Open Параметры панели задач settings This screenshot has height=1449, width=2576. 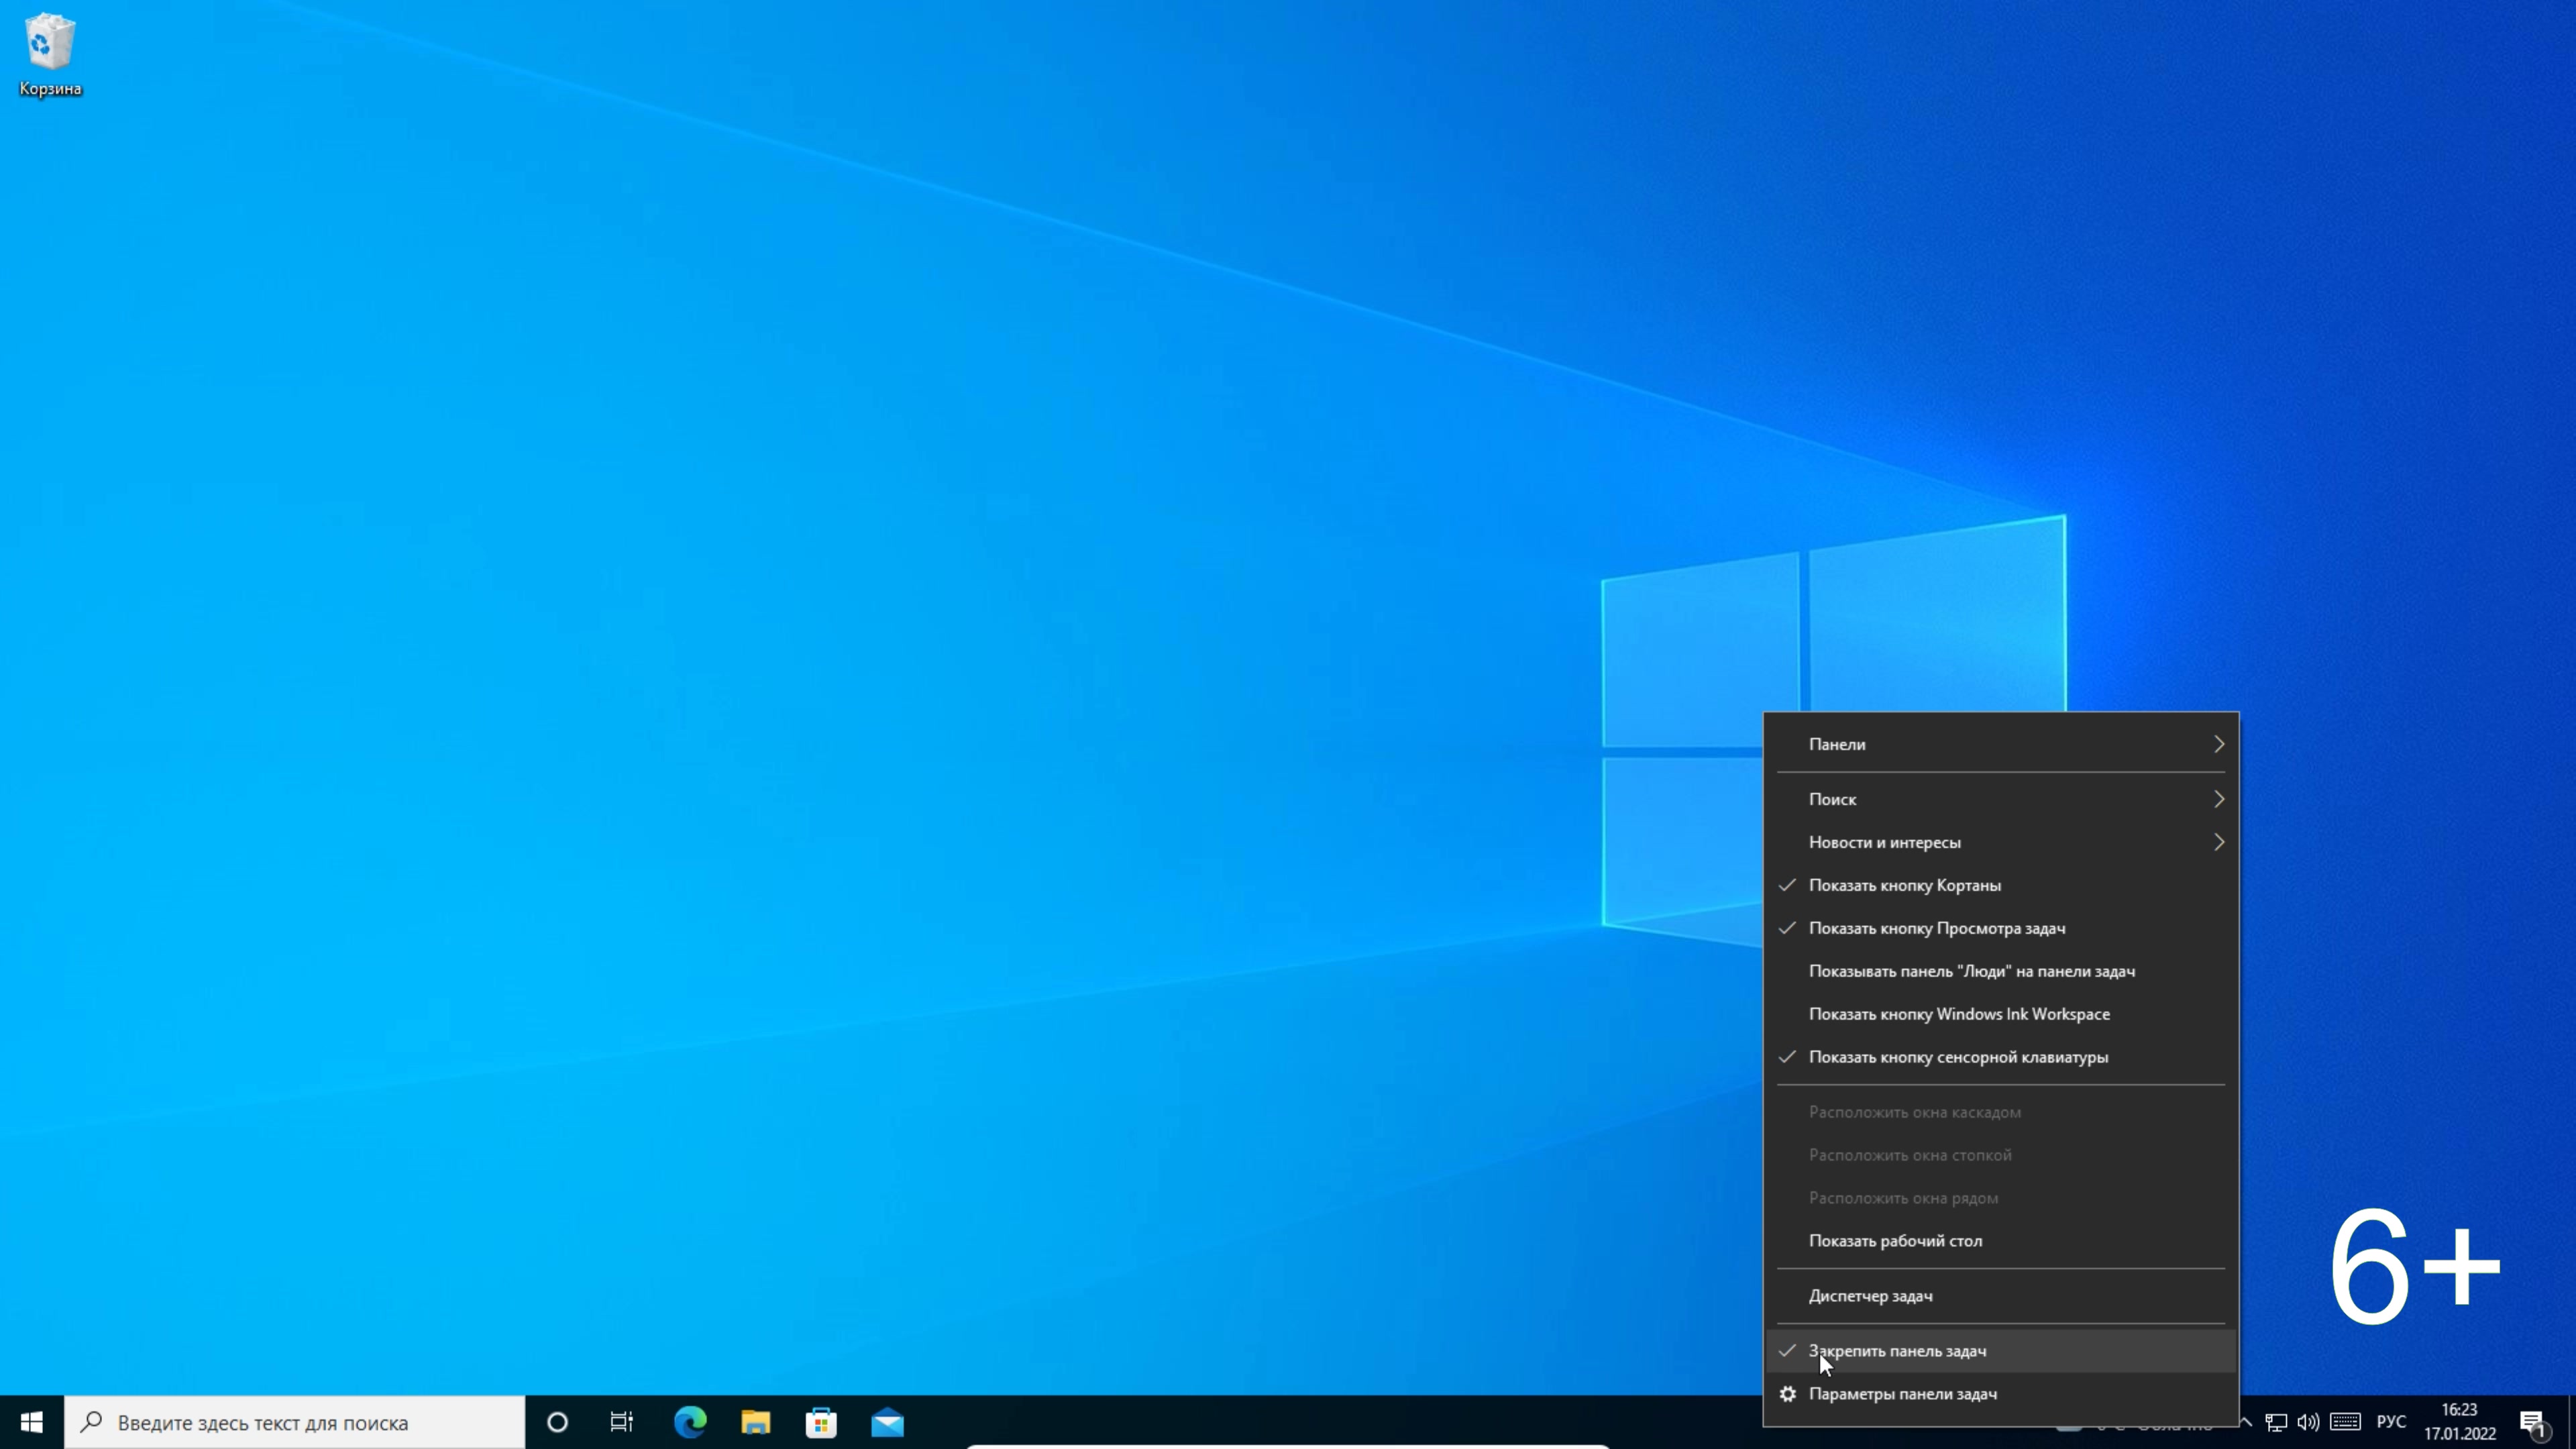[x=2001, y=1394]
